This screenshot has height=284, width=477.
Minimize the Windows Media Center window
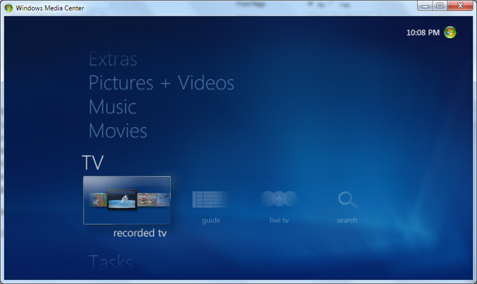[x=425, y=5]
